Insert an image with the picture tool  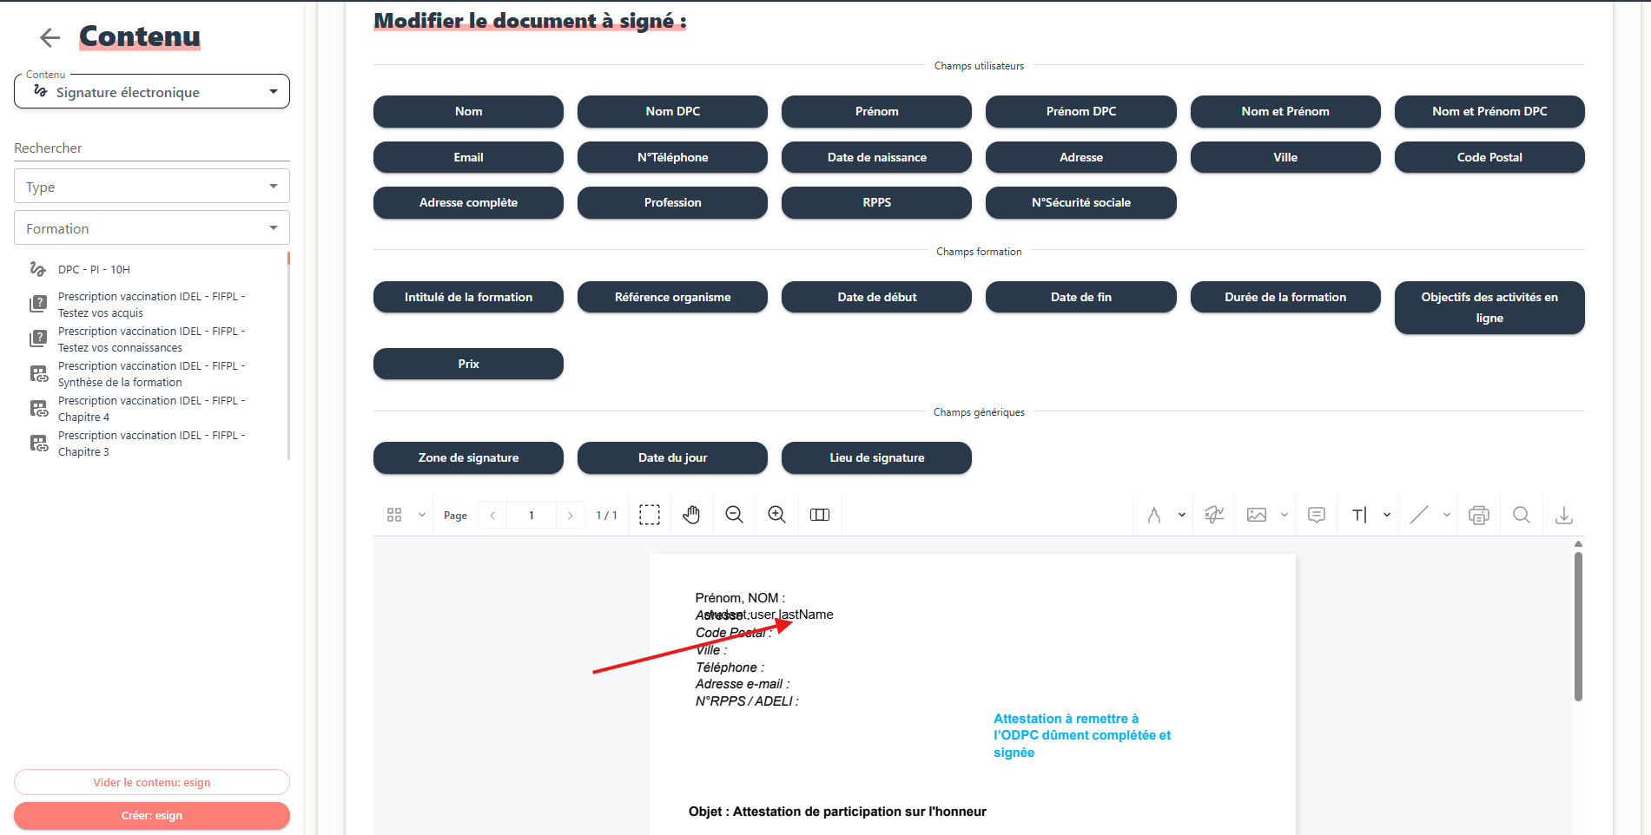[x=1257, y=515]
